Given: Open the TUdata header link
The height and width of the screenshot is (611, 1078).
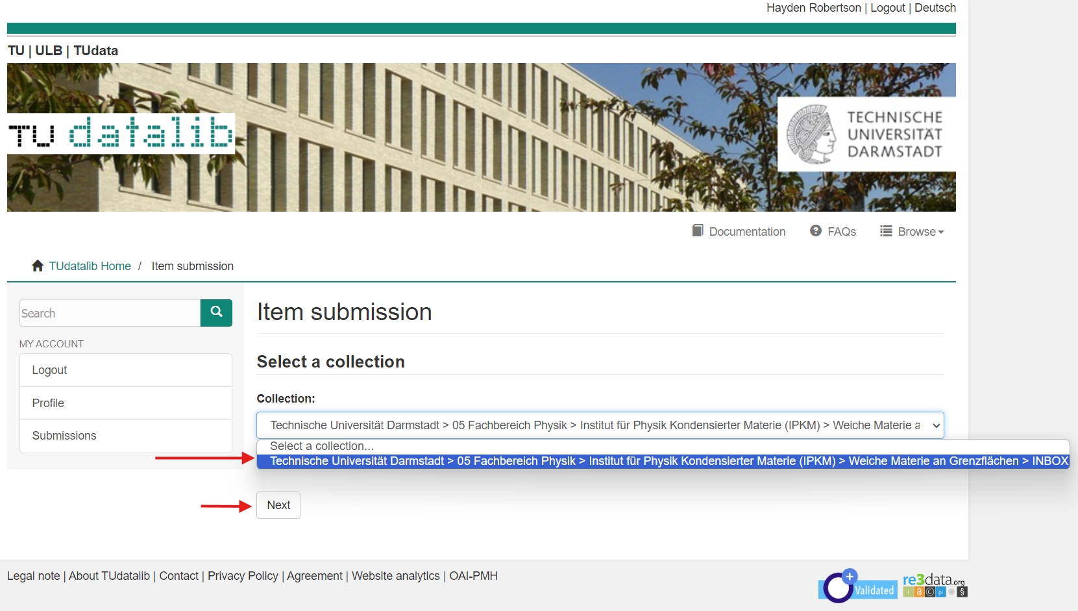Looking at the screenshot, I should click(x=96, y=51).
